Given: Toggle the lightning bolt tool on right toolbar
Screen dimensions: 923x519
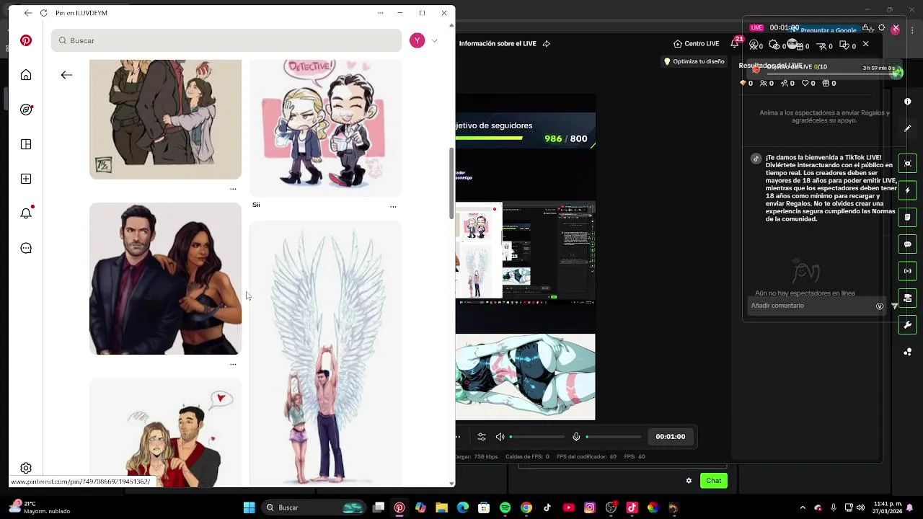Looking at the screenshot, I should [x=908, y=190].
